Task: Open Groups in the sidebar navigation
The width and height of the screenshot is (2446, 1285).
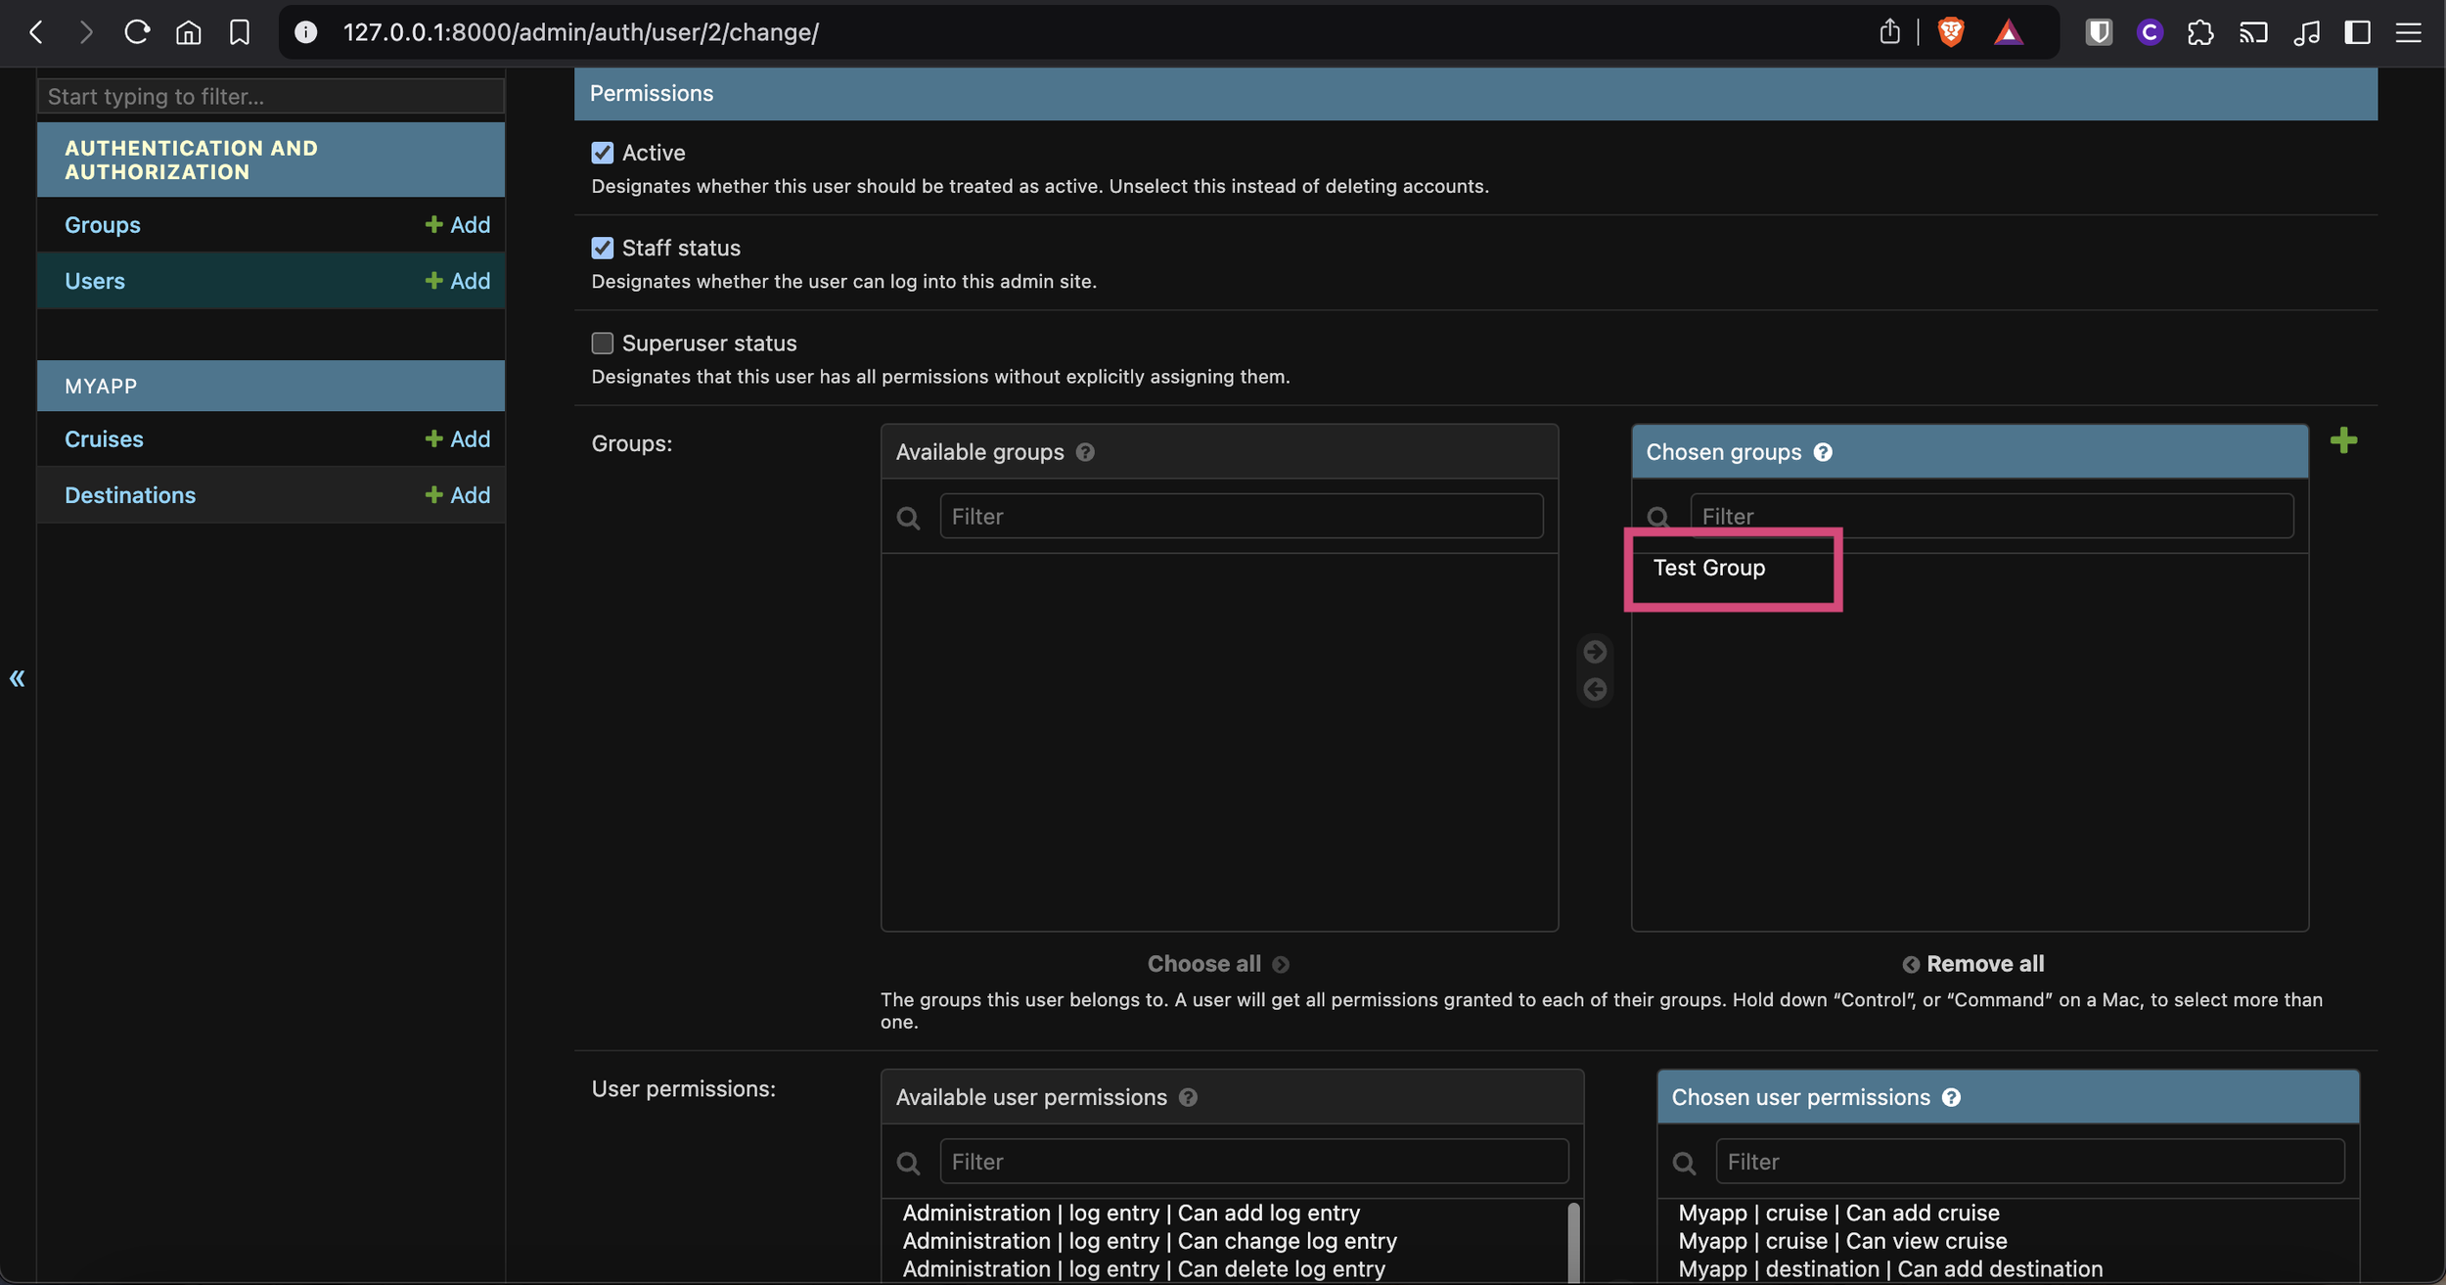Action: 103,225
